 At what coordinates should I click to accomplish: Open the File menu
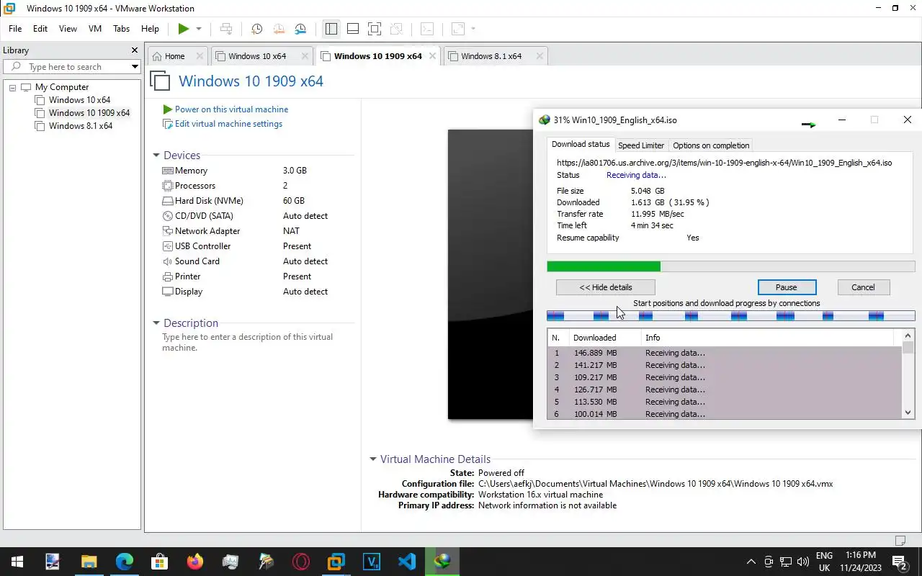click(x=15, y=29)
